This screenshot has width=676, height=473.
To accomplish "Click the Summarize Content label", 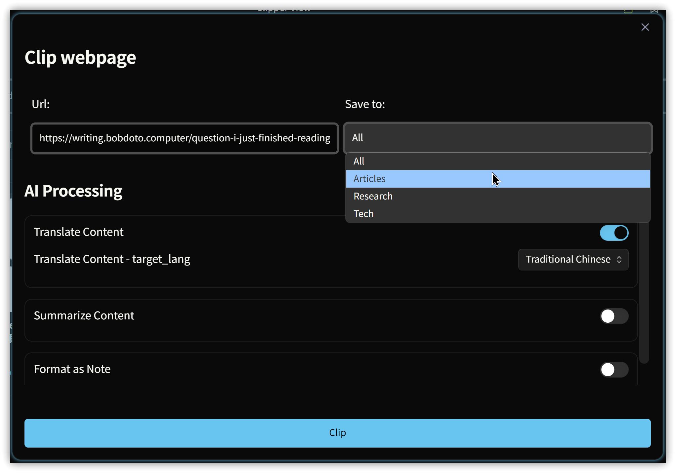I will point(84,316).
